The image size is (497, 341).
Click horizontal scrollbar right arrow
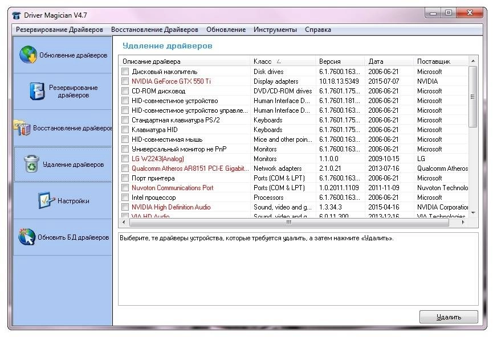pos(463,223)
